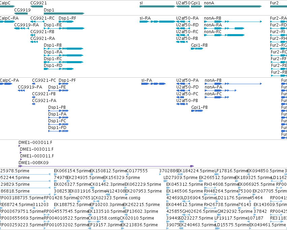287x230 pixels.
Task: Click the LP19117.5prime label
Action: coord(231,218)
